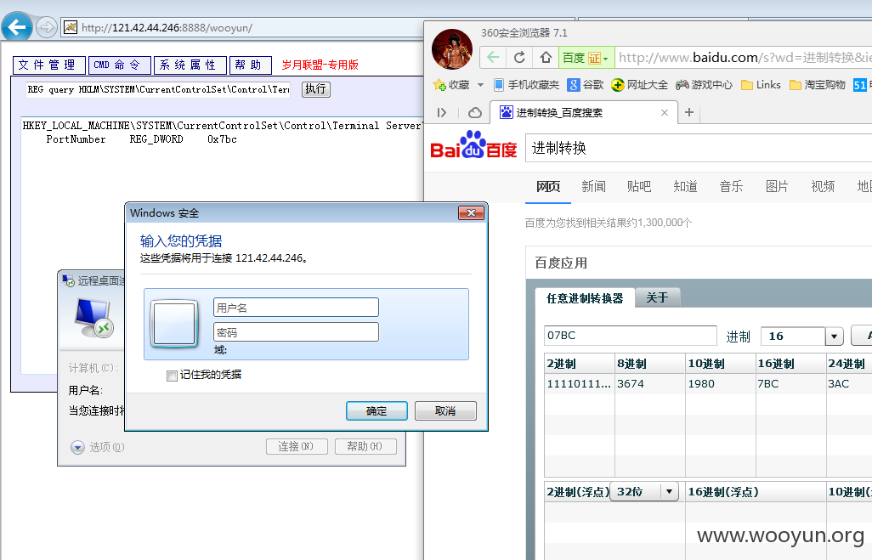Click the 用户名 input field

tap(296, 308)
